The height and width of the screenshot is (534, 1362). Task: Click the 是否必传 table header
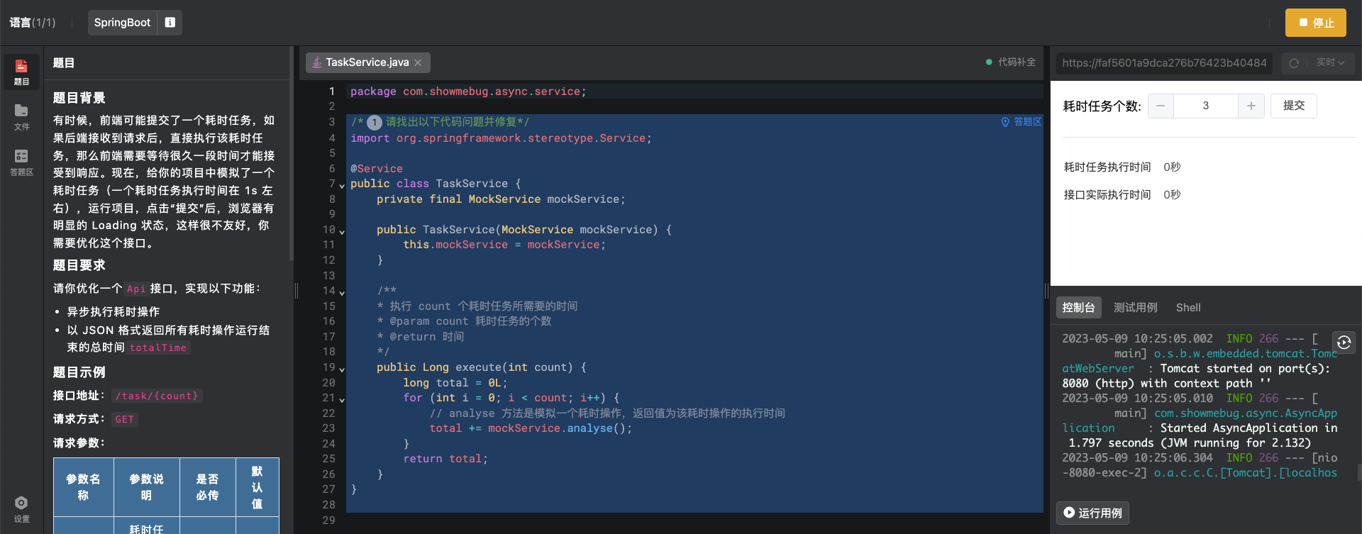208,487
